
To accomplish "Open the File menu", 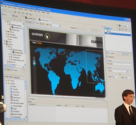I will (2, 6).
